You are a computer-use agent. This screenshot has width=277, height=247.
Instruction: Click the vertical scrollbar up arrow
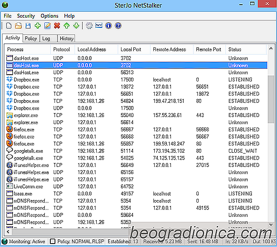point(271,49)
